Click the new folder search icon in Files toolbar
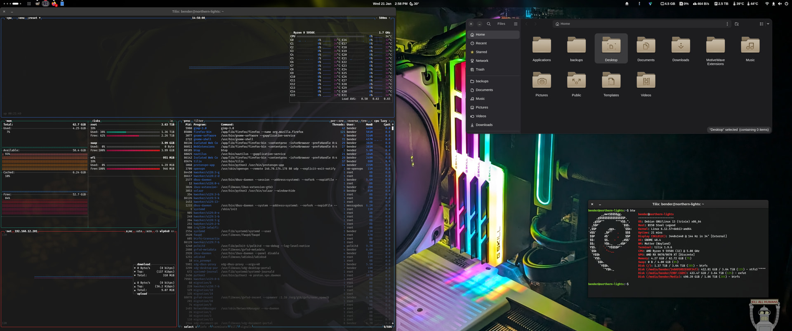 (x=737, y=24)
